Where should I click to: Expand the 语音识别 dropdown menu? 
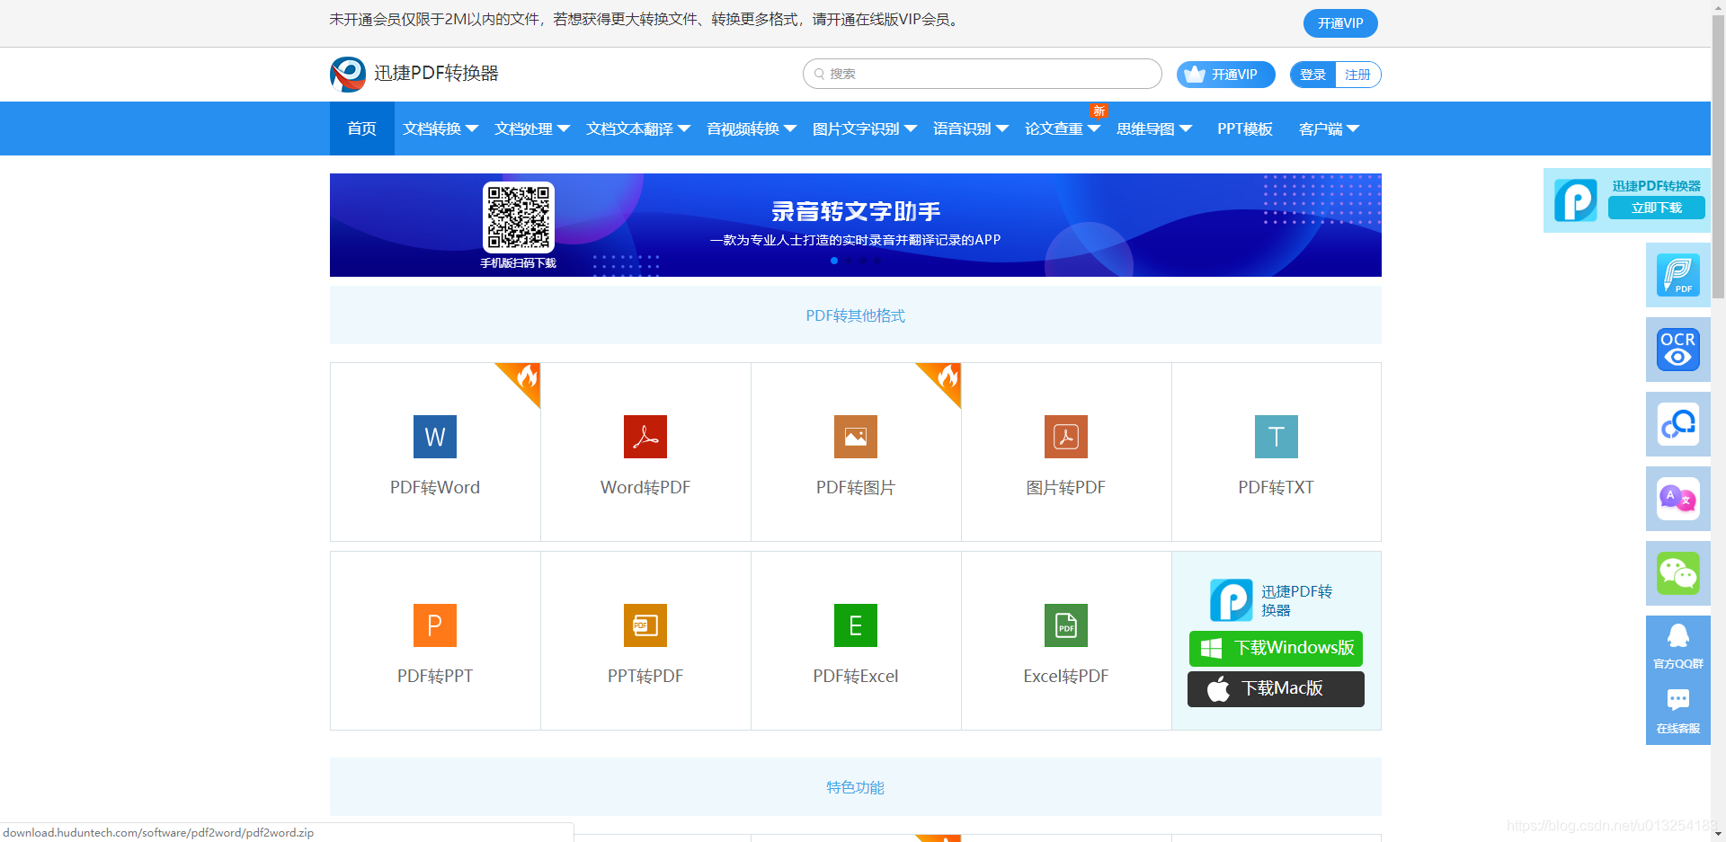coord(971,129)
